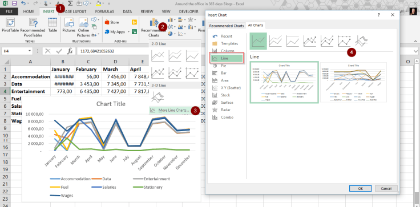Image resolution: width=420 pixels, height=207 pixels.
Task: Customize Quick Access Toolbar dropdown
Action: pyautogui.click(x=109, y=4)
